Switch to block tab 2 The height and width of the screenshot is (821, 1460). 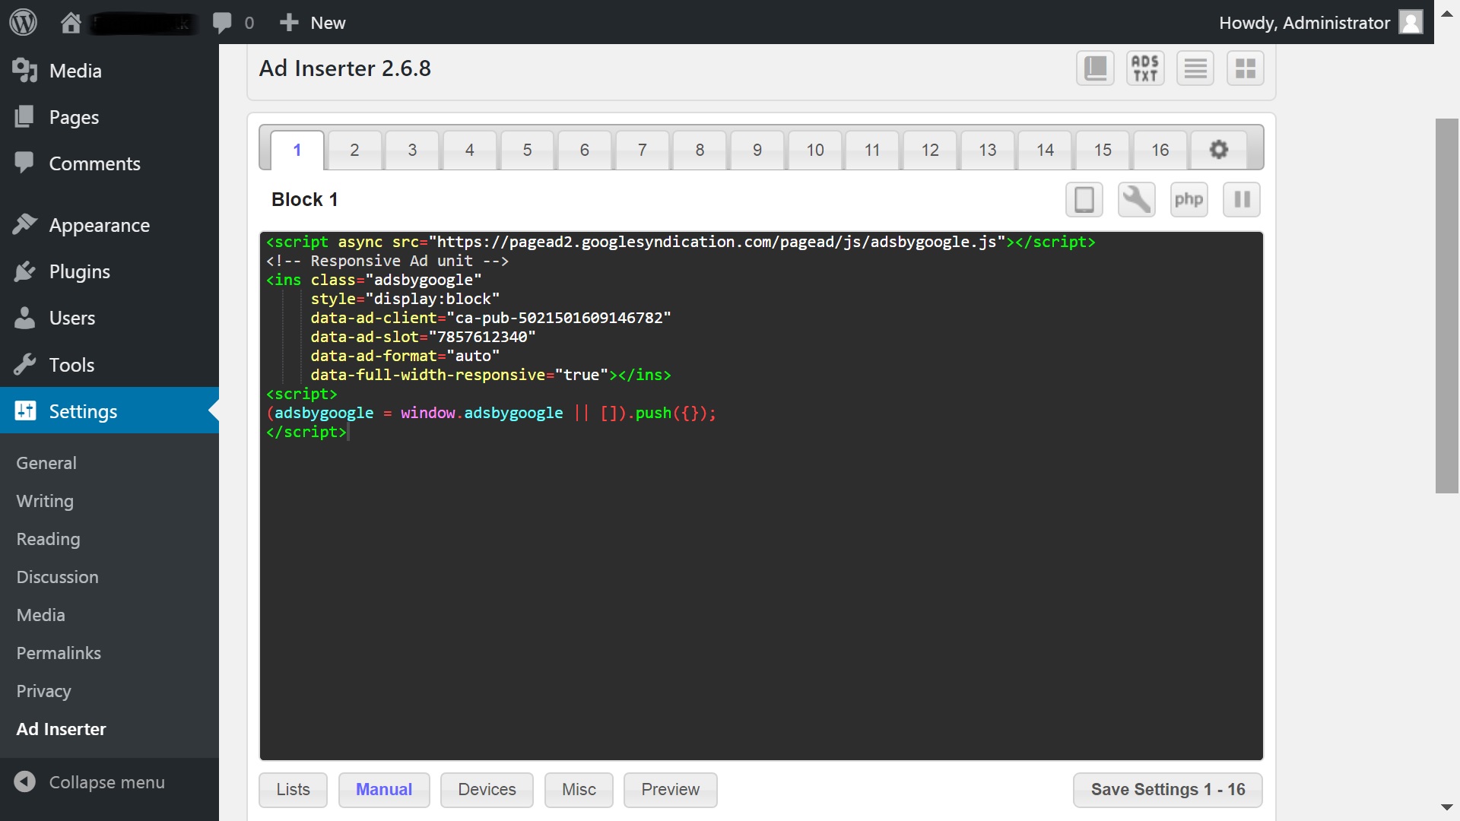click(354, 150)
